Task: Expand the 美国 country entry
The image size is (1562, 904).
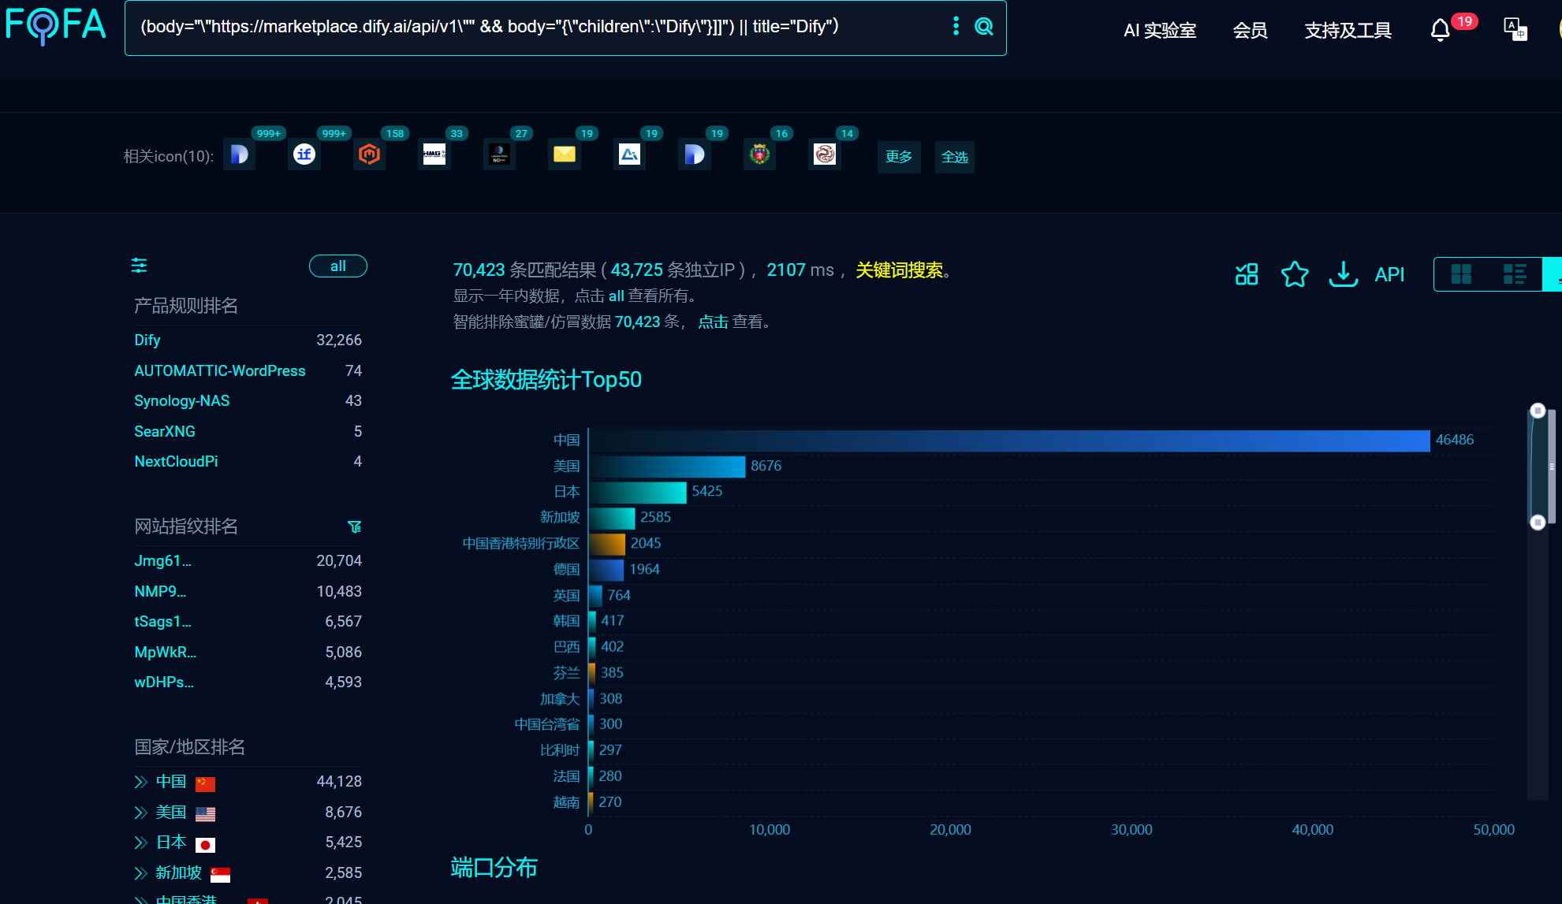Action: tap(141, 813)
